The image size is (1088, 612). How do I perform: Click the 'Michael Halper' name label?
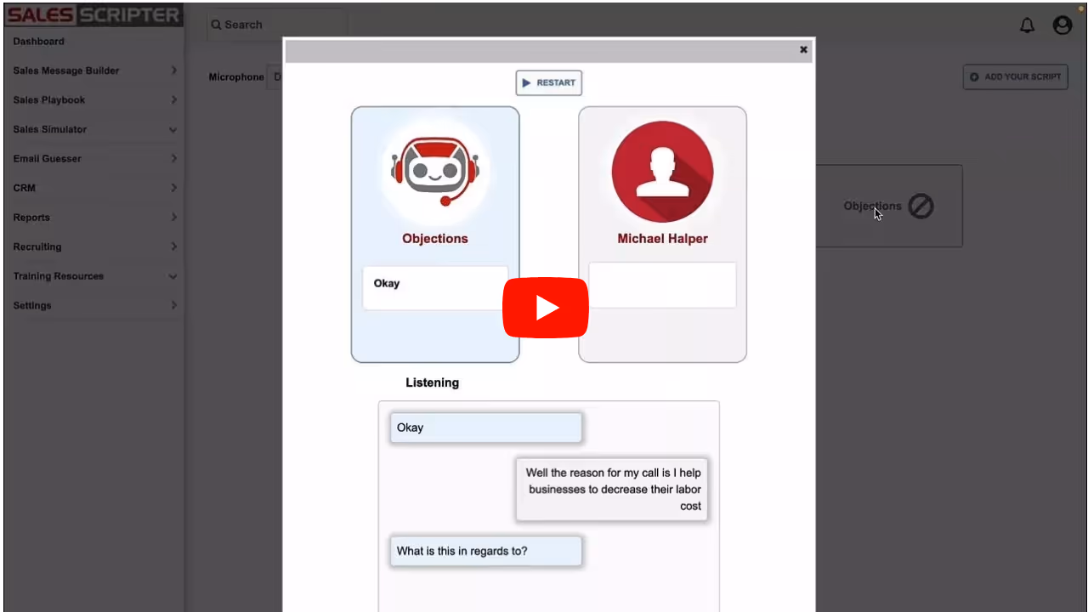coord(662,239)
